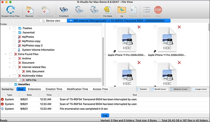Switch to Large Icons view

click(200, 89)
